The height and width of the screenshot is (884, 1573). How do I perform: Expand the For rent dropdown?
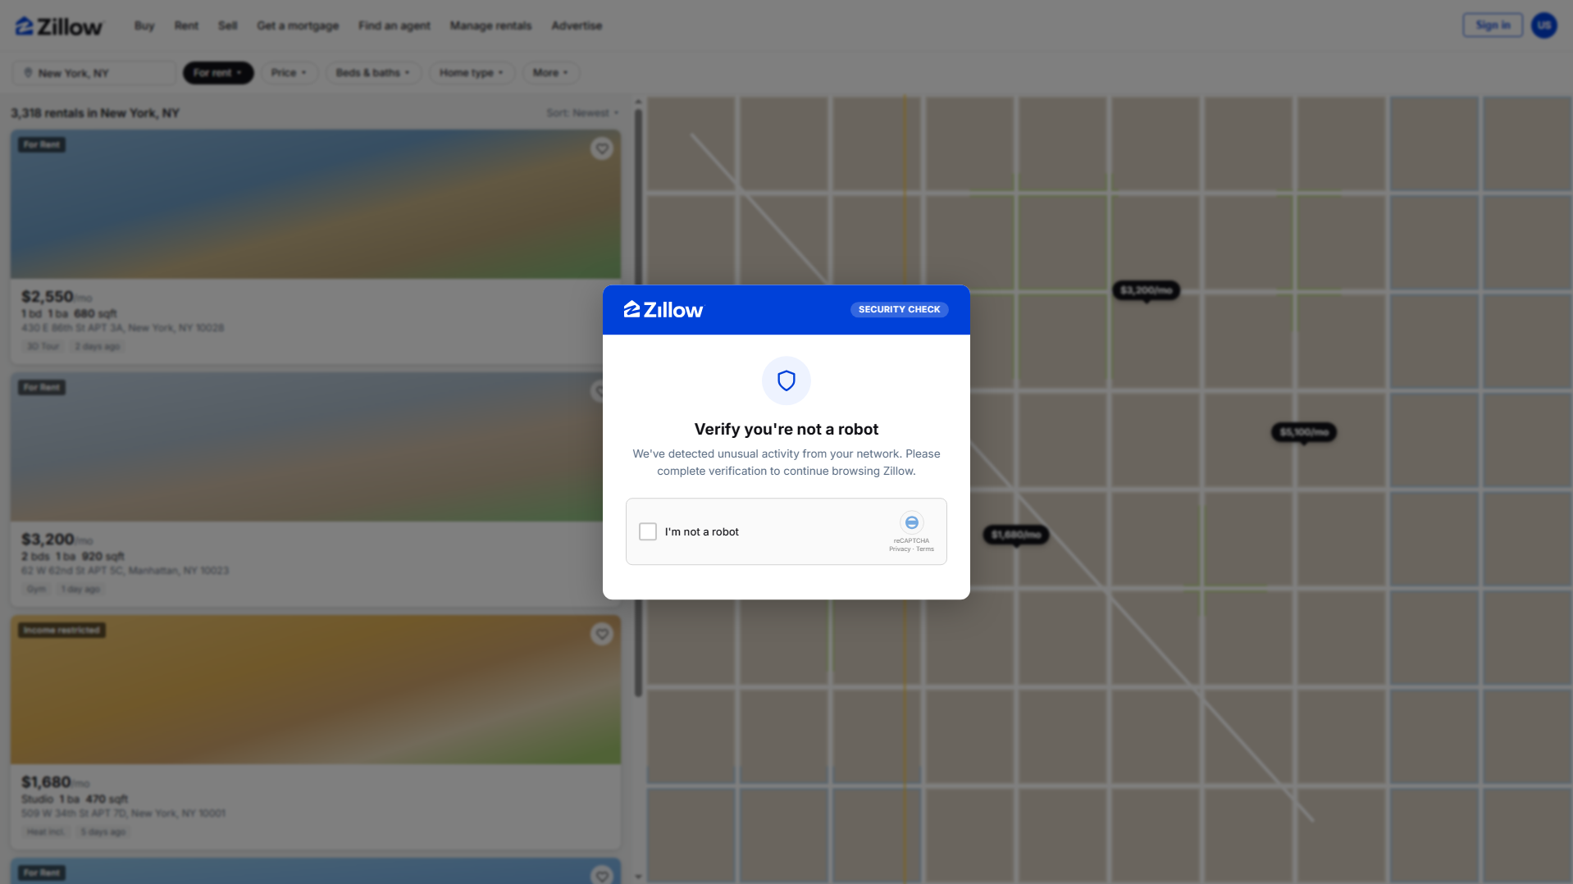218,73
